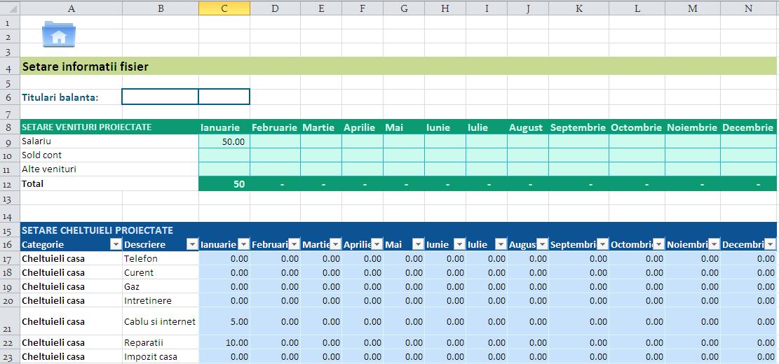
Task: Open the Categorie column filter dropdown
Action: (x=116, y=244)
